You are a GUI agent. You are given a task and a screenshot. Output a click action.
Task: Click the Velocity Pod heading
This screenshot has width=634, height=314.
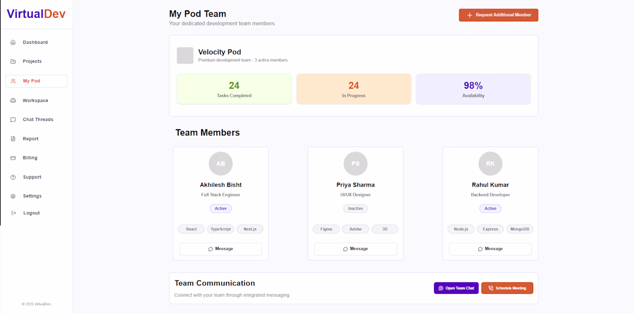coord(220,52)
